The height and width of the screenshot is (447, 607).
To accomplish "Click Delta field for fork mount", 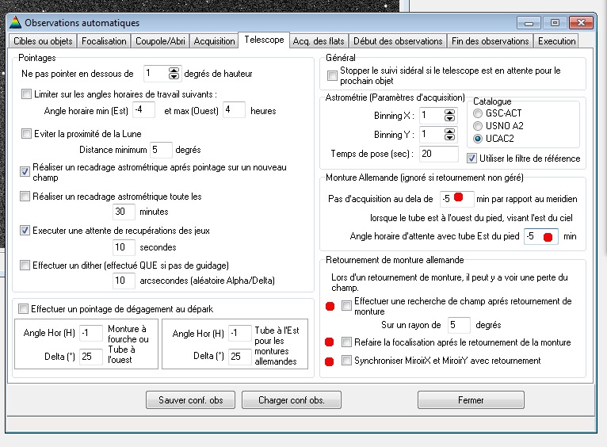I will [x=91, y=357].
